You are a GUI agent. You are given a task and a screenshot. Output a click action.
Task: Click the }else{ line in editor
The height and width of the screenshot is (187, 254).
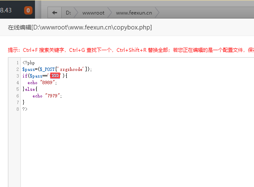tap(30, 89)
